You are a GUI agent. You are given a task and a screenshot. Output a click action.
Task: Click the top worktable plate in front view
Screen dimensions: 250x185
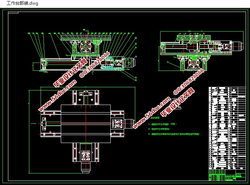click(86, 37)
